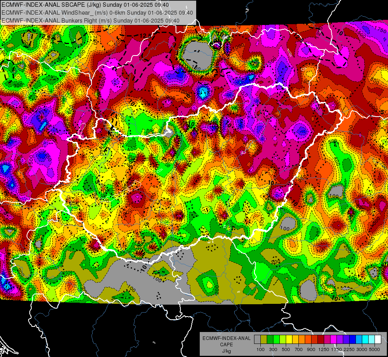This screenshot has width=388, height=357.
Task: Select the white legend swatch
Action: 378,340
